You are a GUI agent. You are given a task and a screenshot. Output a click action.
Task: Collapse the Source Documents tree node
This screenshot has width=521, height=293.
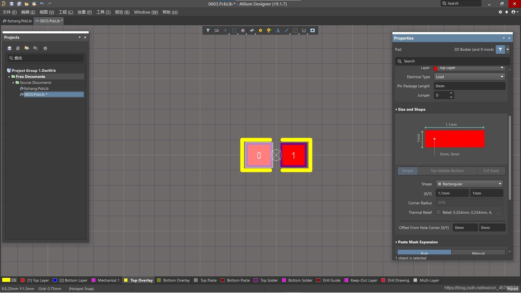[13, 83]
